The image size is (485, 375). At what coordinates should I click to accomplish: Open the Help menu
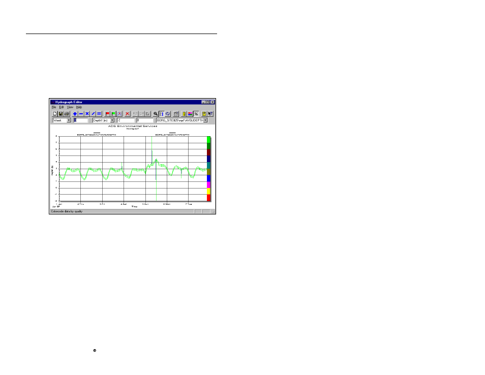79,107
